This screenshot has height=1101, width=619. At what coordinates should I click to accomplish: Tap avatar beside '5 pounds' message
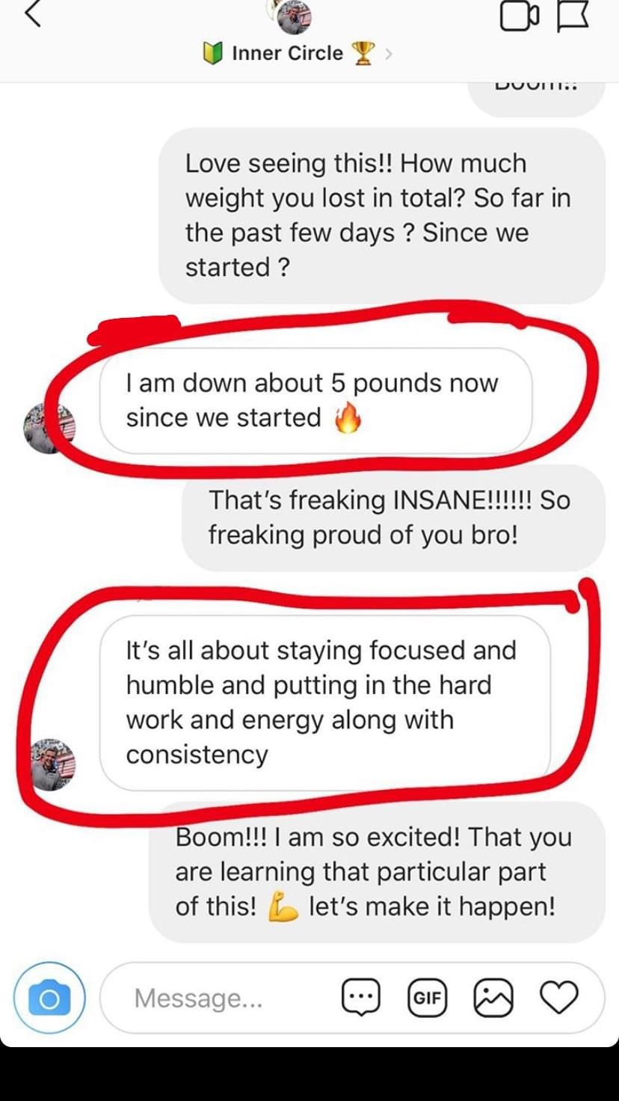[x=50, y=429]
